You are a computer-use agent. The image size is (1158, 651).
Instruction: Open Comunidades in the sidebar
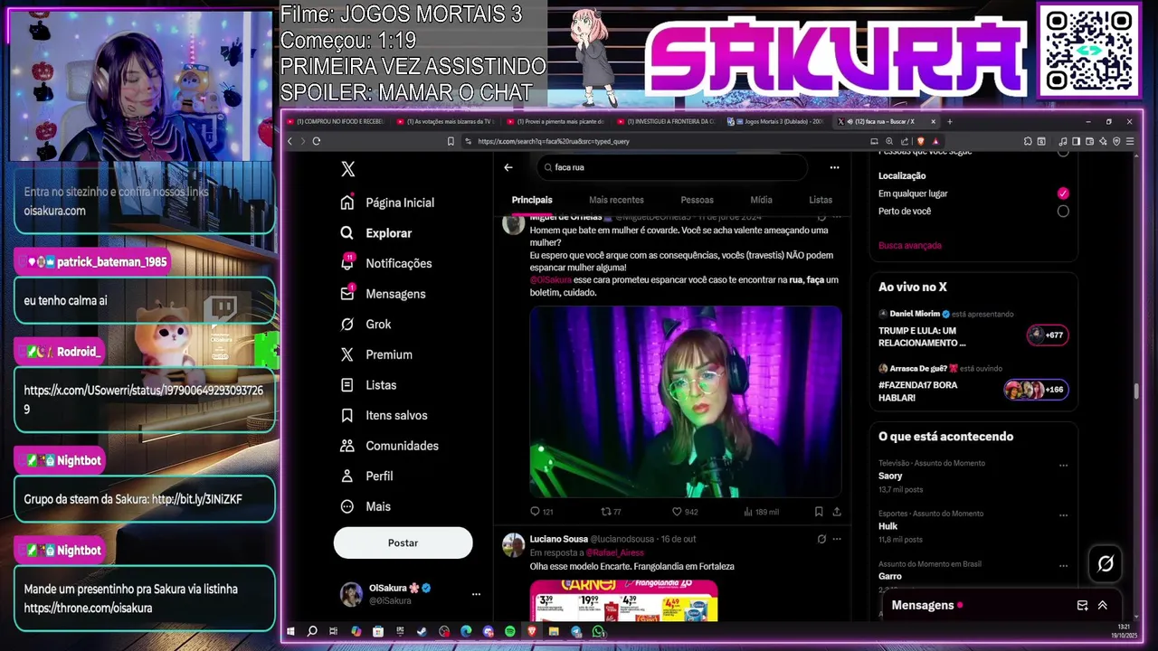coord(389,446)
